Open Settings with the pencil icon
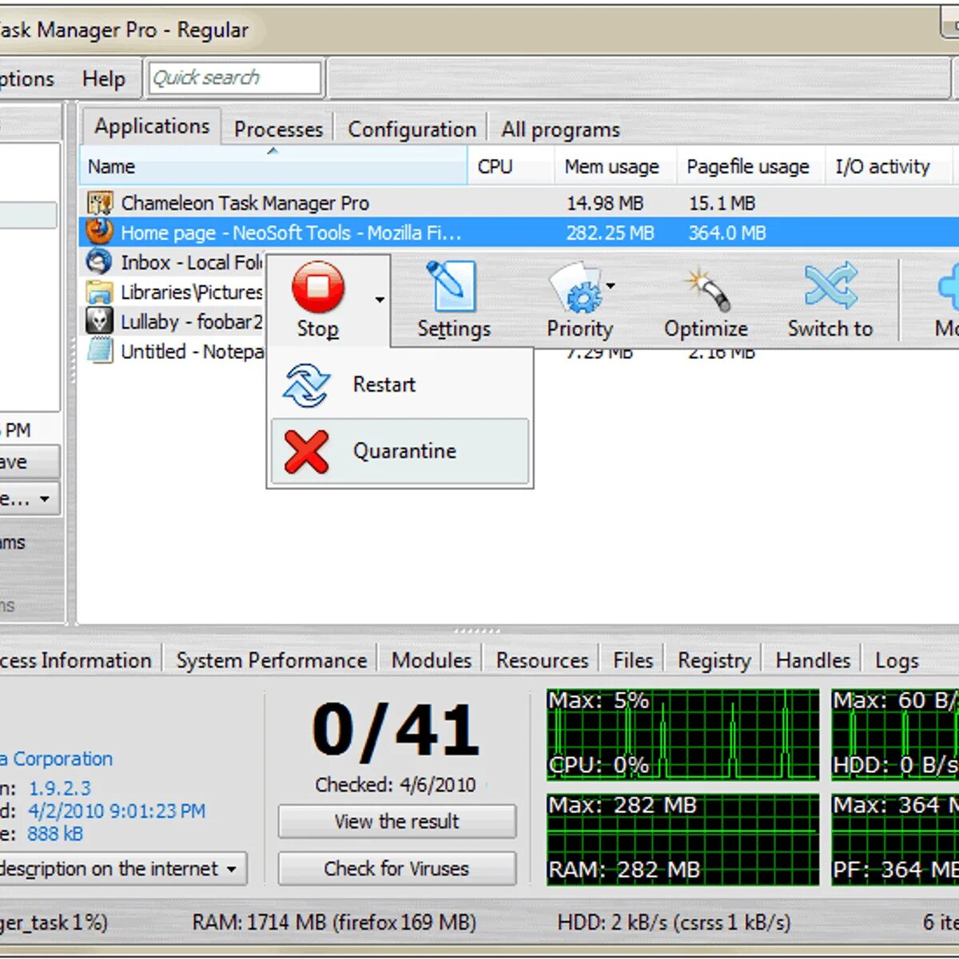 454,300
